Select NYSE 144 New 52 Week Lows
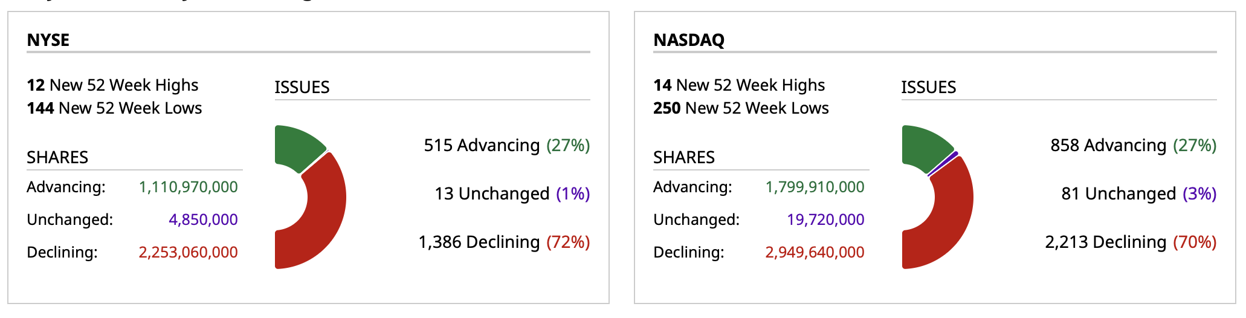 [114, 108]
